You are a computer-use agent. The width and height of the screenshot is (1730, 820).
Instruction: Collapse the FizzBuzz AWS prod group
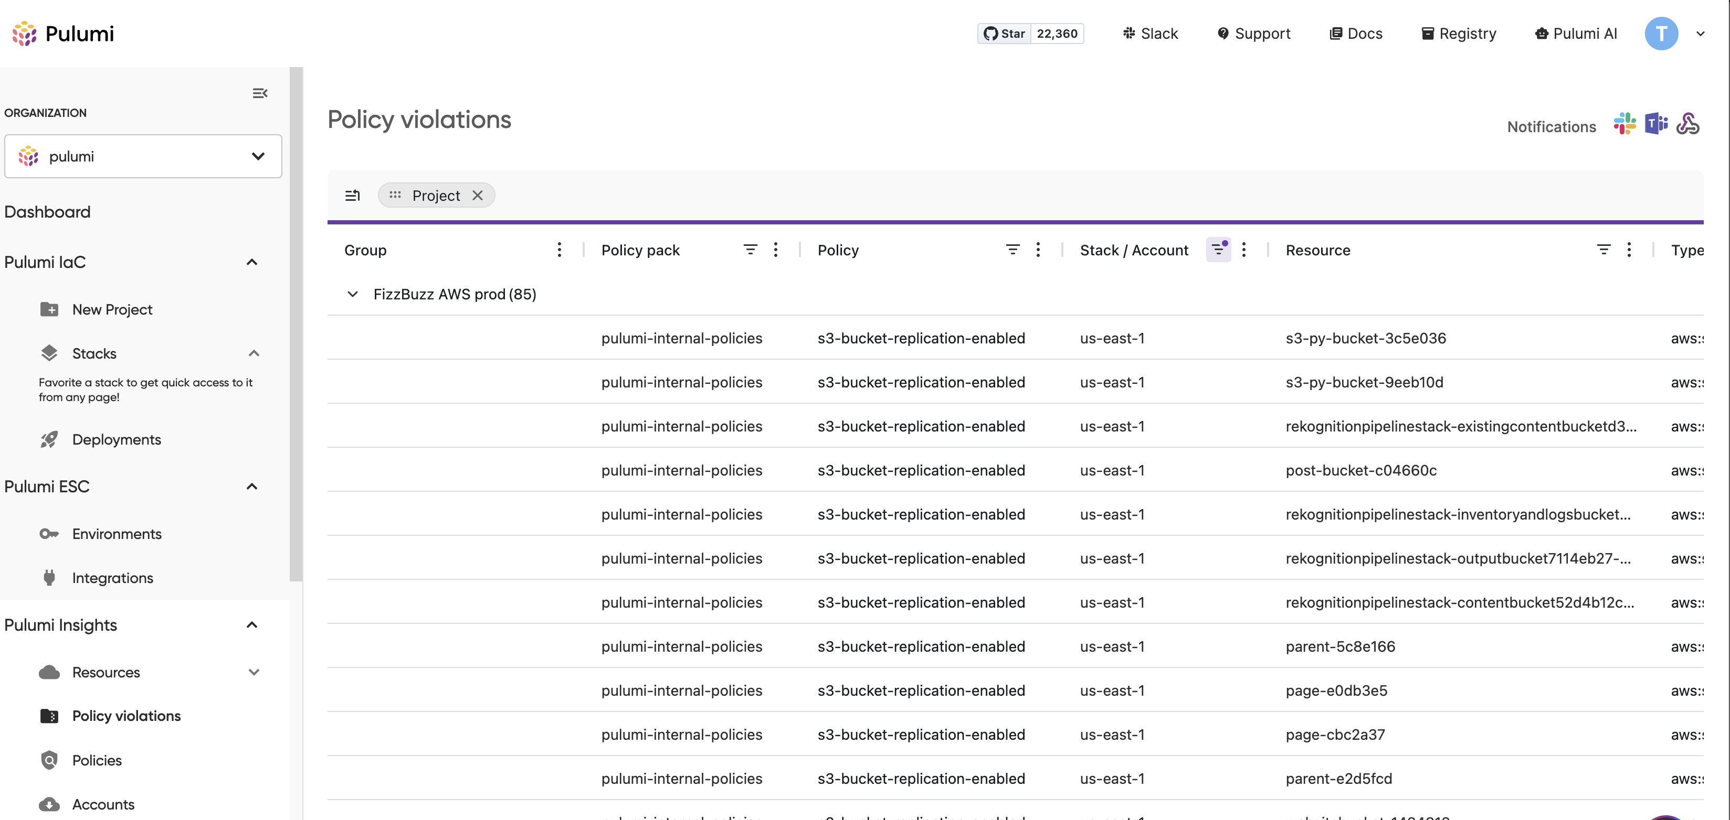click(x=353, y=294)
